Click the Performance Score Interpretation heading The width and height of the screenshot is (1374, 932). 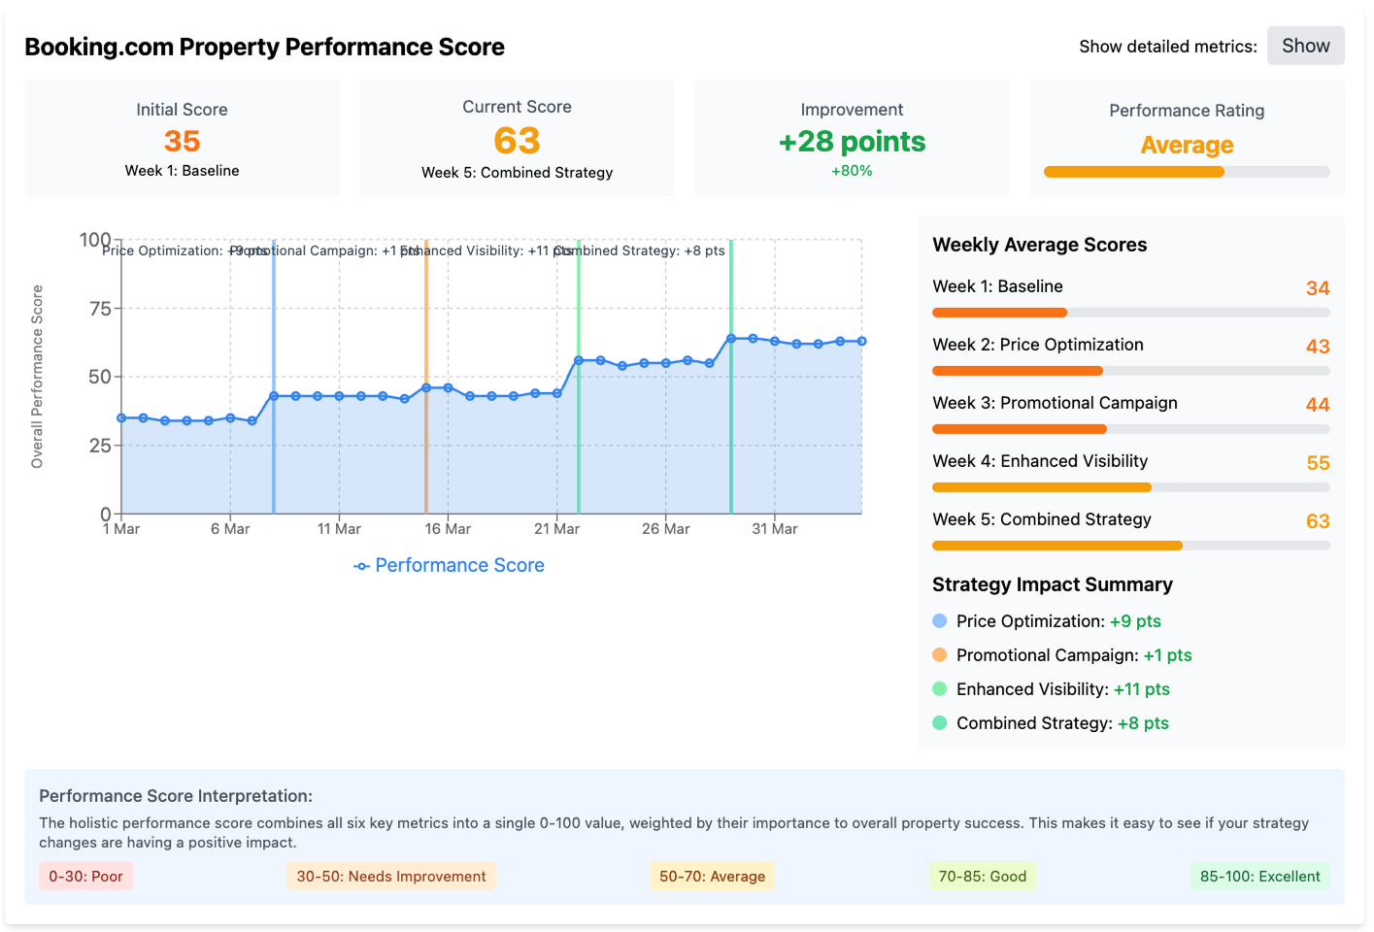176,796
